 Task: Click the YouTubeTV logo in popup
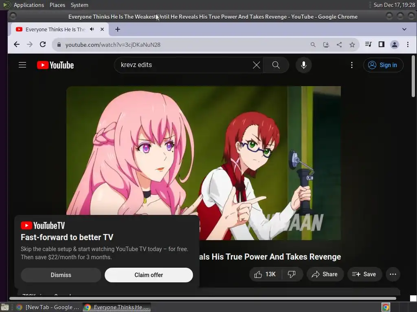43,225
